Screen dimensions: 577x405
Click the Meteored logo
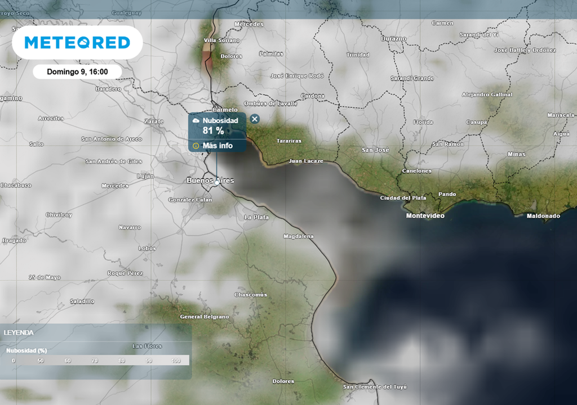[x=77, y=43]
